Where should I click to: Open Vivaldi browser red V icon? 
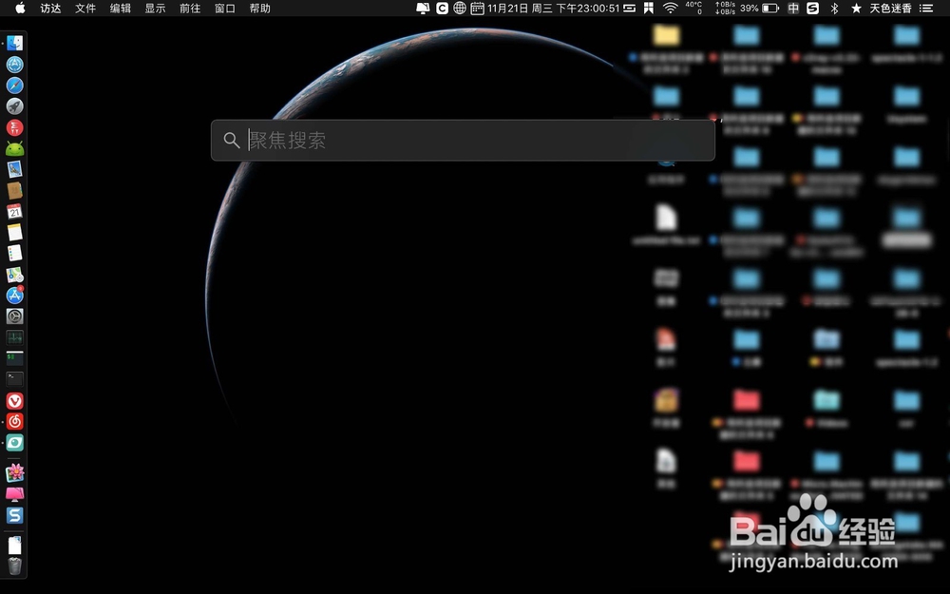tap(14, 401)
